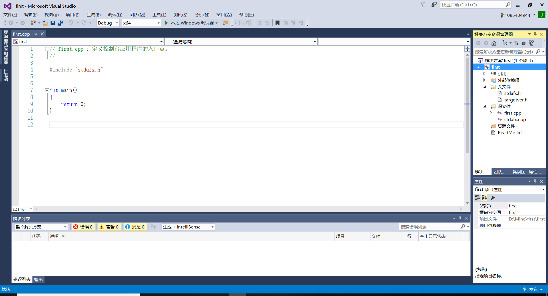This screenshot has width=548, height=296.
Task: Open the Build menu
Action: tap(94, 15)
